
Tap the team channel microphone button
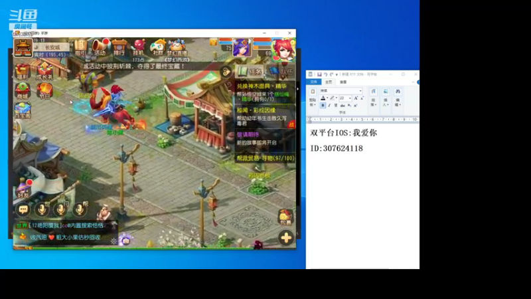click(61, 209)
